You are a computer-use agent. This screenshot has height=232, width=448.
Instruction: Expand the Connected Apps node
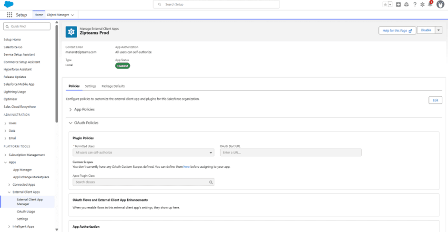pyautogui.click(x=9, y=184)
